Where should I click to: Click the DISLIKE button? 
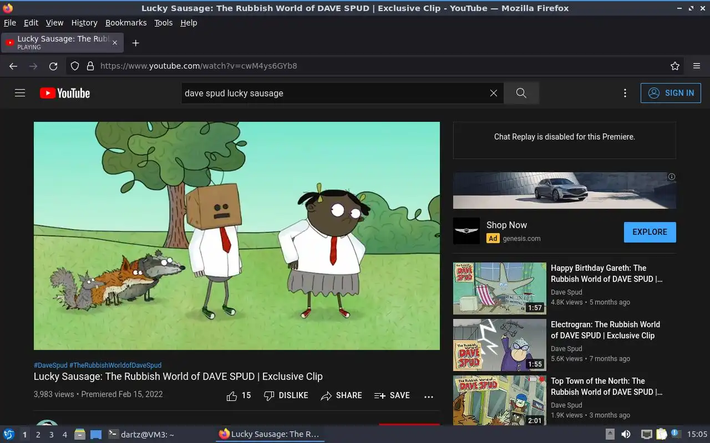tap(286, 395)
